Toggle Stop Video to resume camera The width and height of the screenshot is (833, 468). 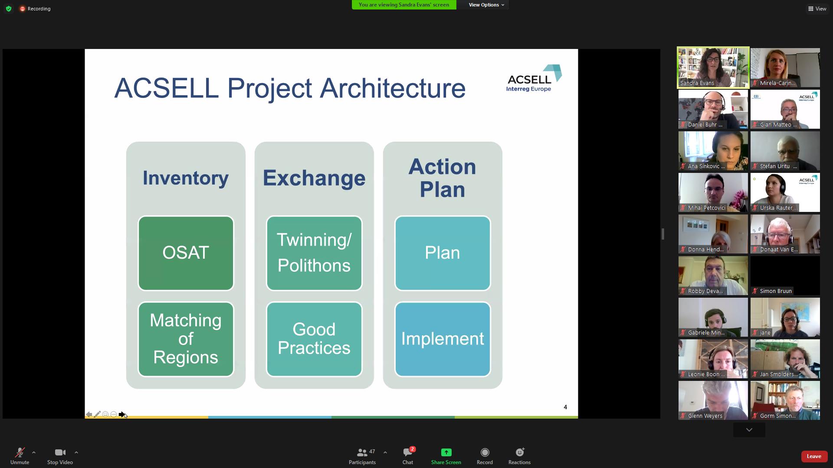pos(59,455)
